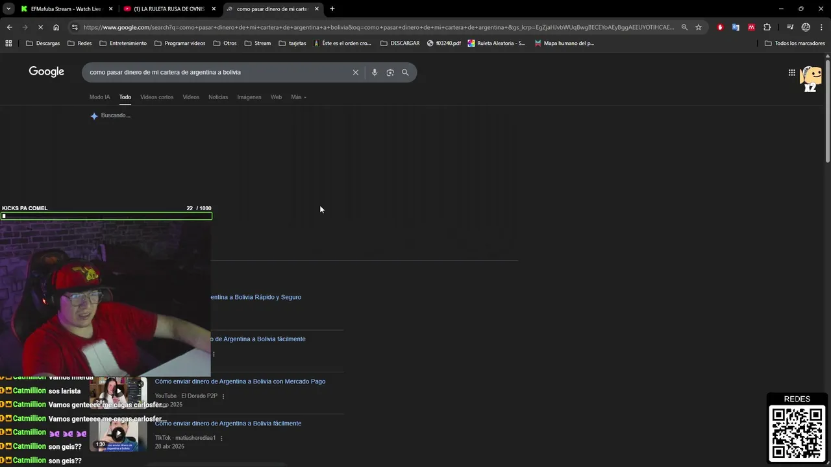Open the Extensions puzzle menu
The image size is (831, 467).
click(x=767, y=27)
